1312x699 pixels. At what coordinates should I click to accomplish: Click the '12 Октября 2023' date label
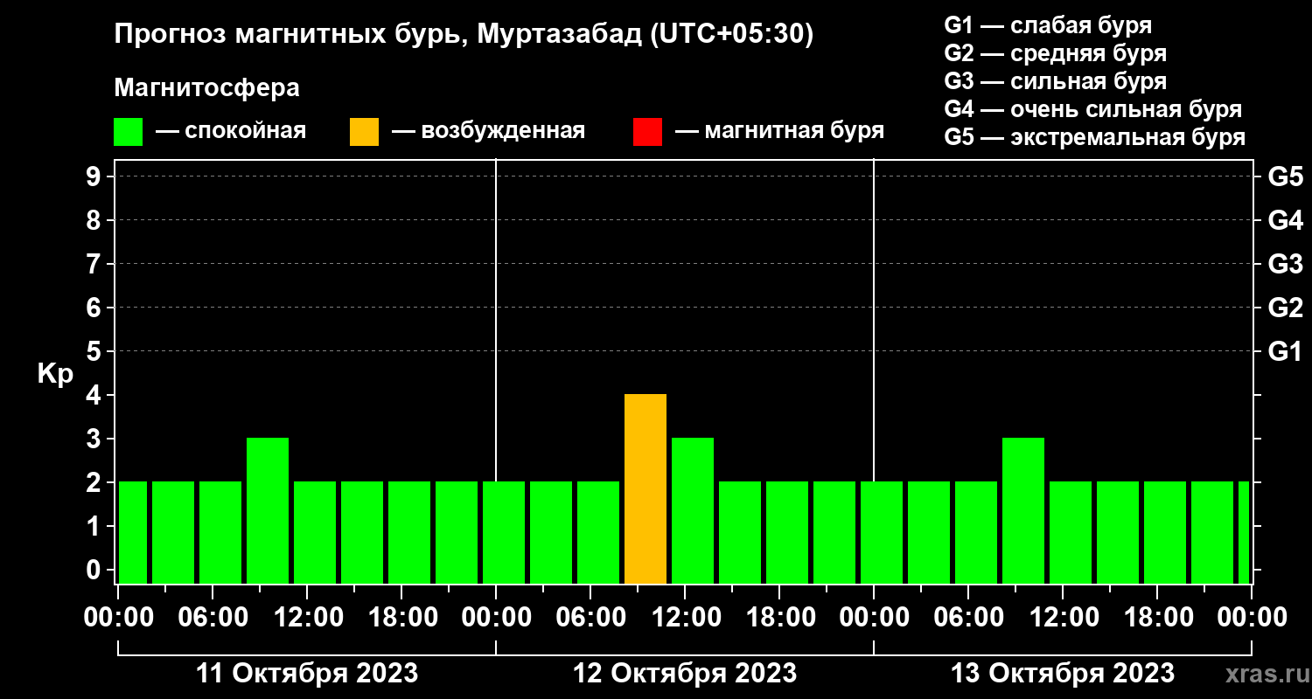click(685, 674)
